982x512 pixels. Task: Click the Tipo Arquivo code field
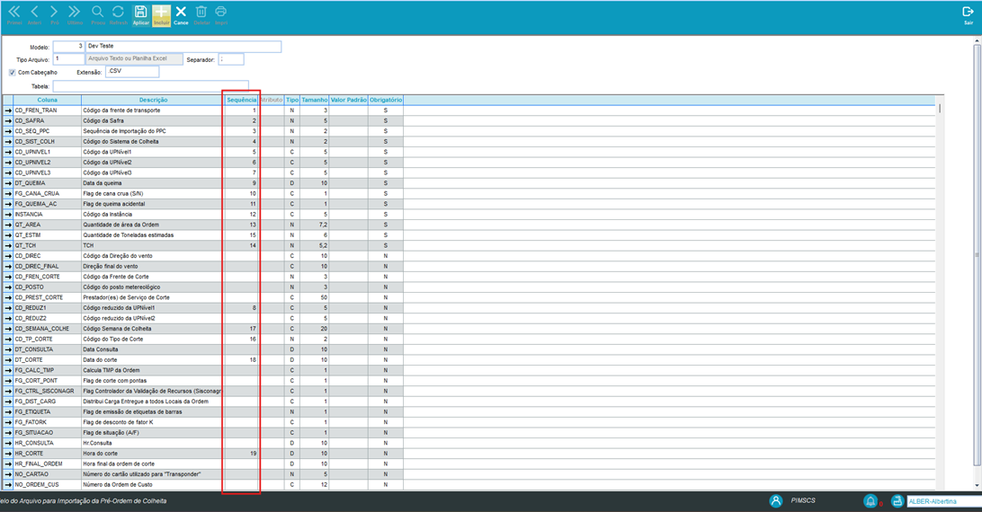[x=69, y=59]
